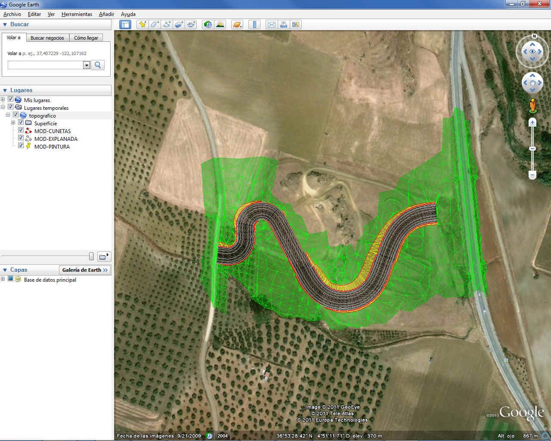Add a placemark with the pushpin icon
Image resolution: width=551 pixels, height=441 pixels.
click(x=142, y=25)
